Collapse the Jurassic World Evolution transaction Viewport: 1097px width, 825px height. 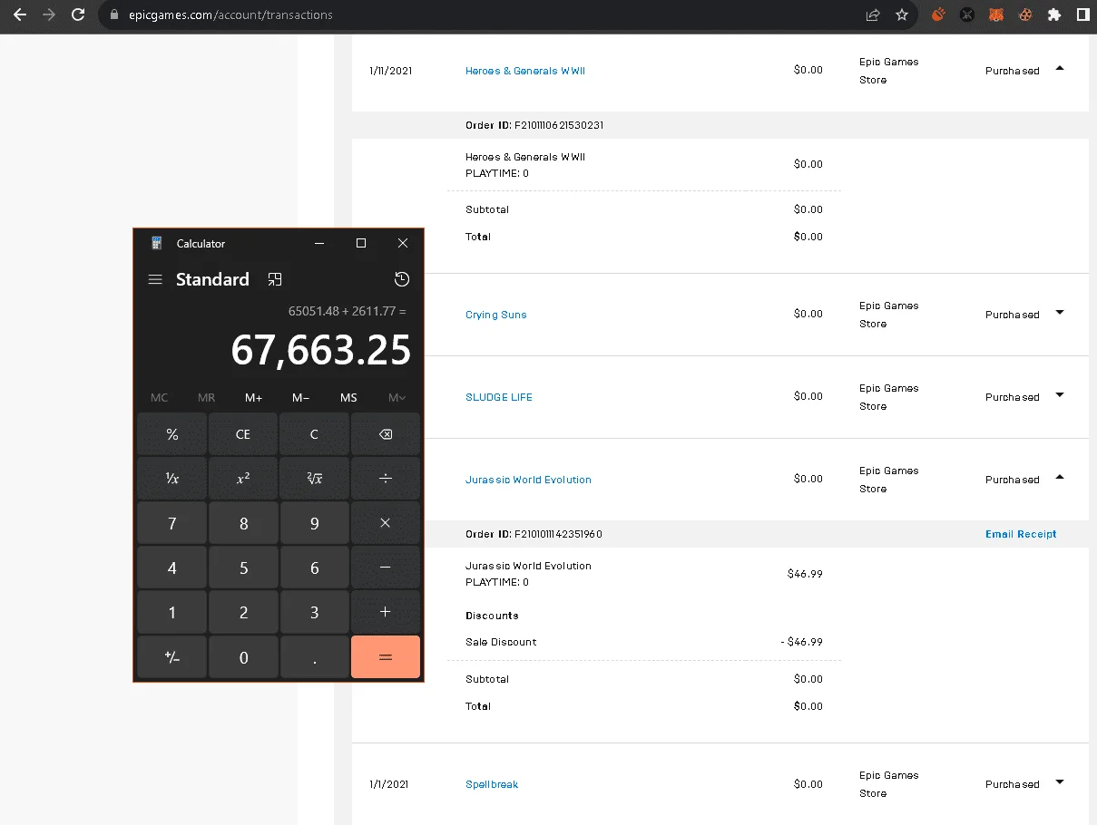(1060, 478)
